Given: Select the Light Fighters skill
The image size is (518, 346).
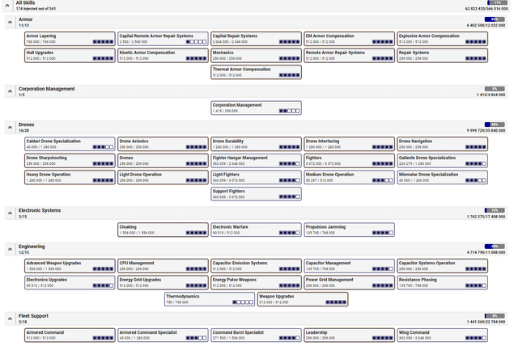Looking at the screenshot, I should coord(256,177).
